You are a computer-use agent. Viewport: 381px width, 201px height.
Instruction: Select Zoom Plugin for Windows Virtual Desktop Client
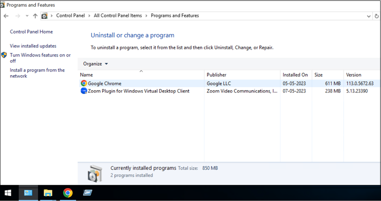[229, 91]
